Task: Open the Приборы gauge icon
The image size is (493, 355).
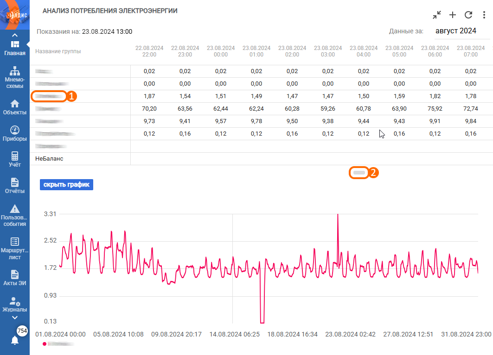Action: (15, 130)
